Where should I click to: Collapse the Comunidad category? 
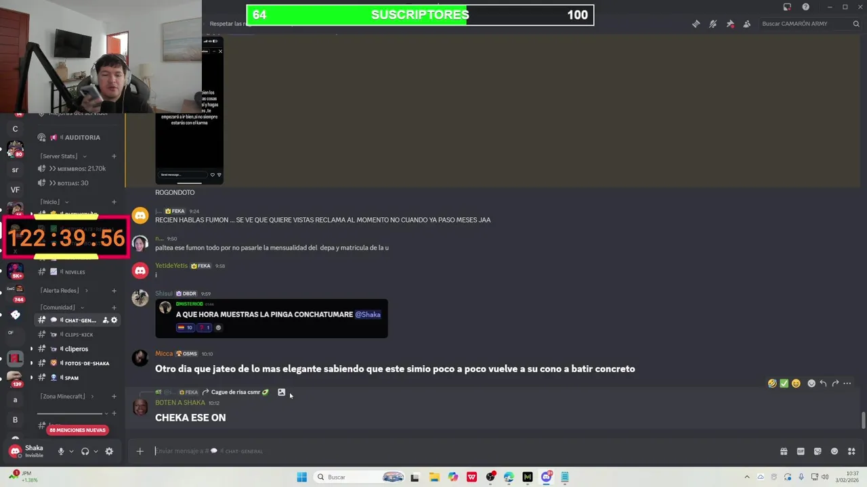pos(62,307)
